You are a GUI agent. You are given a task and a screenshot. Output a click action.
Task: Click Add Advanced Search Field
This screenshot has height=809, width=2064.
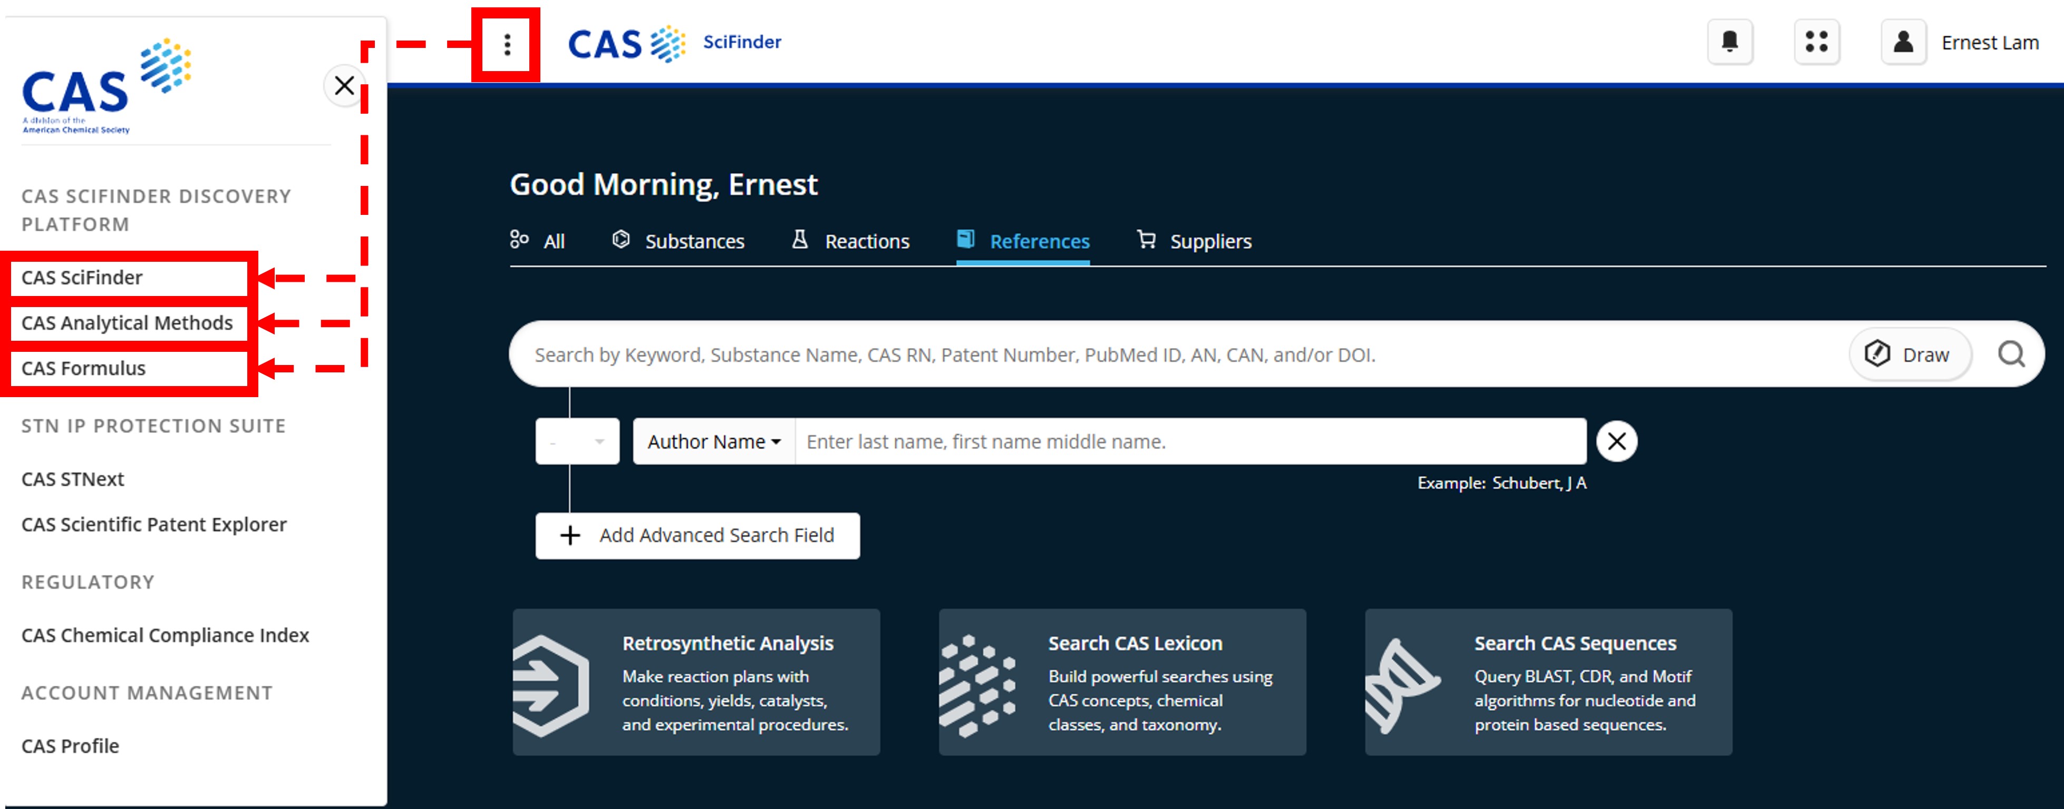(697, 535)
